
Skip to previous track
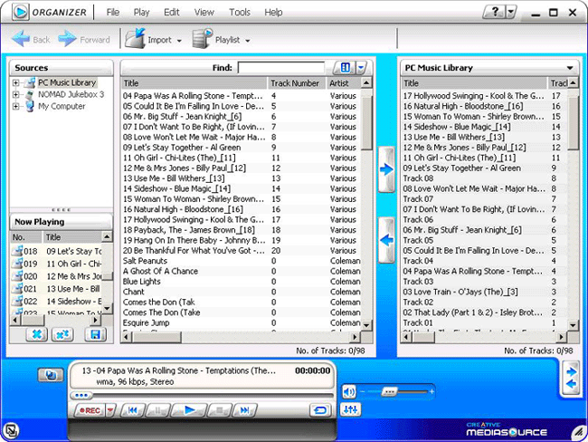[x=133, y=410]
